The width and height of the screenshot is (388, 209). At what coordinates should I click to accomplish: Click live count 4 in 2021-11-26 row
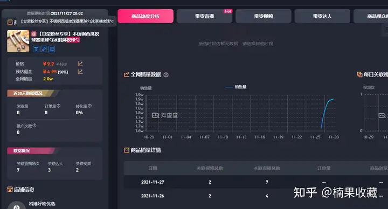pos(267,196)
